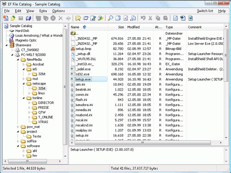
Task: Sort by the Type column header
Action: coord(175,27)
